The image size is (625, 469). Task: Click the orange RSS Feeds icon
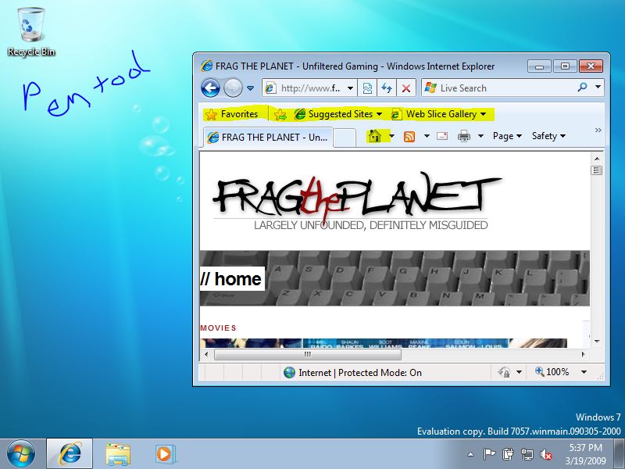[x=409, y=136]
